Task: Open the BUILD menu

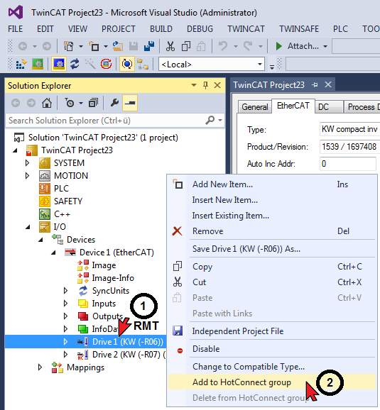Action: [161, 29]
